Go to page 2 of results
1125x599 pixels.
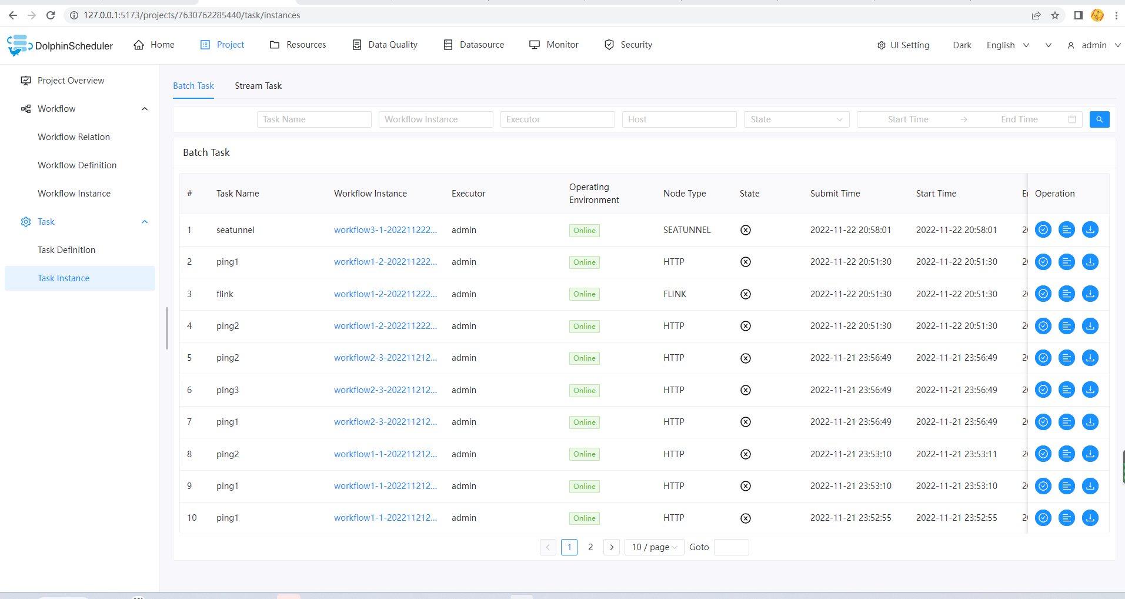pos(590,547)
